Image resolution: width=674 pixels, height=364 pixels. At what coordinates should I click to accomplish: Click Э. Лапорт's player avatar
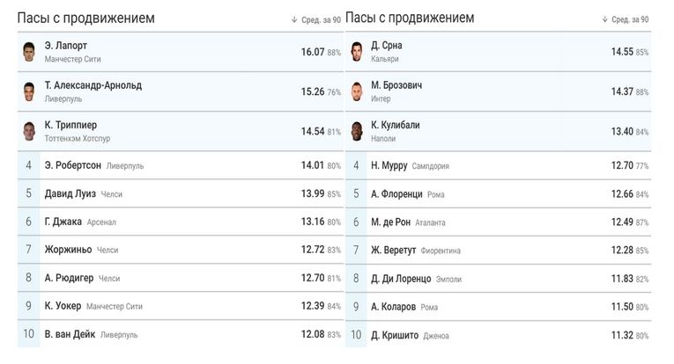pyautogui.click(x=29, y=52)
